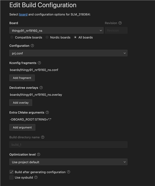Viewport: 155px width, 186px height.
Task: Click the Add overlay button
Action: (x=21, y=103)
